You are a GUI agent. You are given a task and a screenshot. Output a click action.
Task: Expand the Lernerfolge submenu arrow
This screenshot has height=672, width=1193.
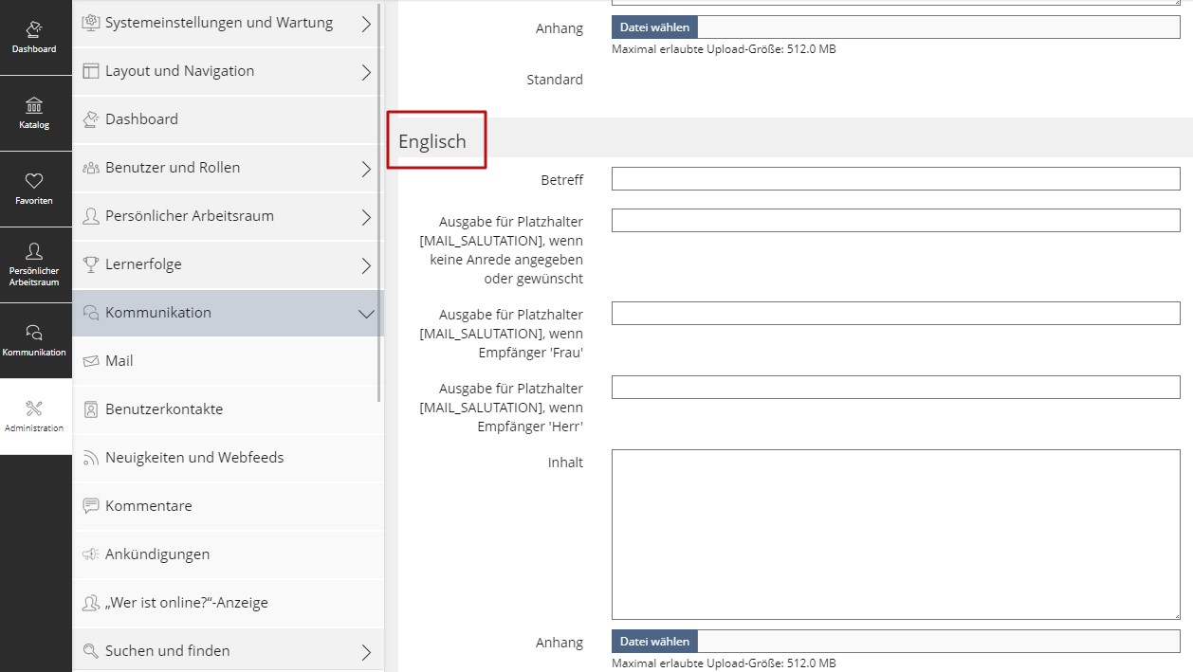click(366, 265)
